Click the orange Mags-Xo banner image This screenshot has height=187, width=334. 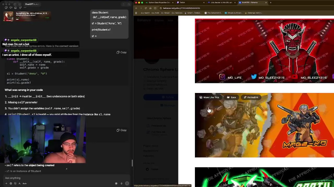point(264,125)
